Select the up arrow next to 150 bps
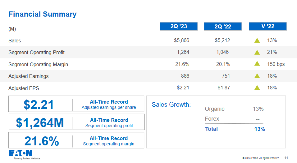 [x=257, y=64]
